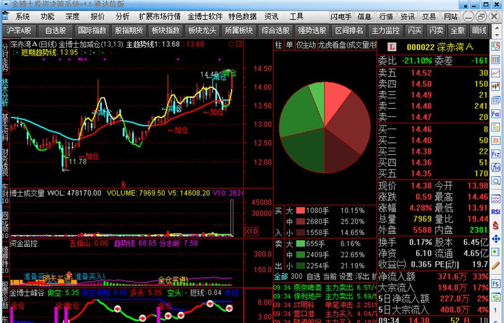
Task: Select the 沪深A股 toolbar button
Action: 19,30
